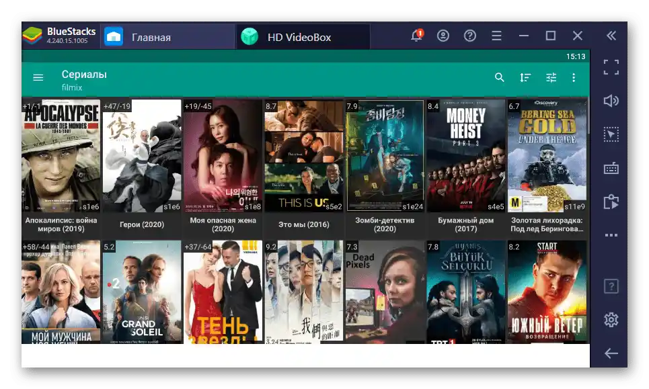Open BlueStacks settings gear

pyautogui.click(x=611, y=320)
